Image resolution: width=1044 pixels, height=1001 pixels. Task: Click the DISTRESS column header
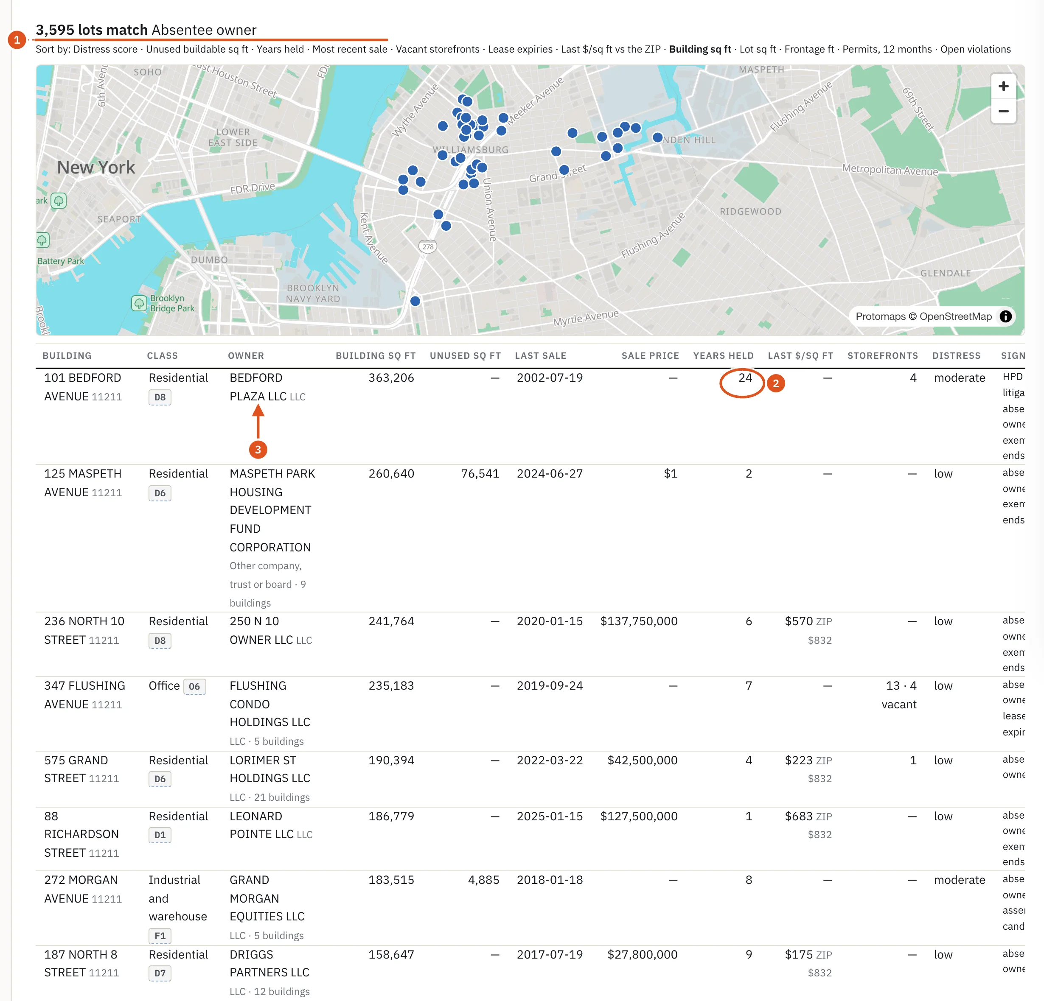[x=956, y=356]
